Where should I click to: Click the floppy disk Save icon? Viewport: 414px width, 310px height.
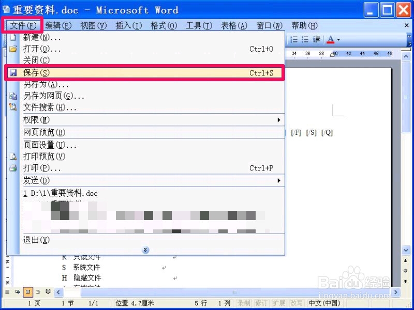coord(12,72)
